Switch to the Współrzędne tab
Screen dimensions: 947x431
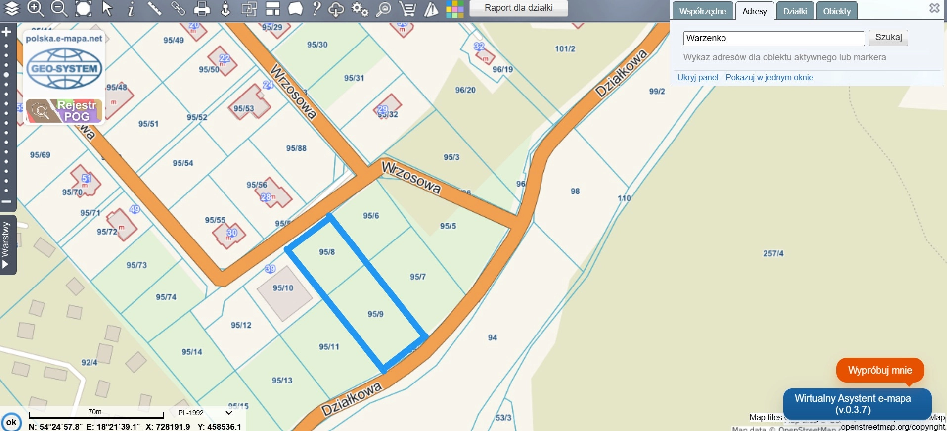tap(702, 11)
